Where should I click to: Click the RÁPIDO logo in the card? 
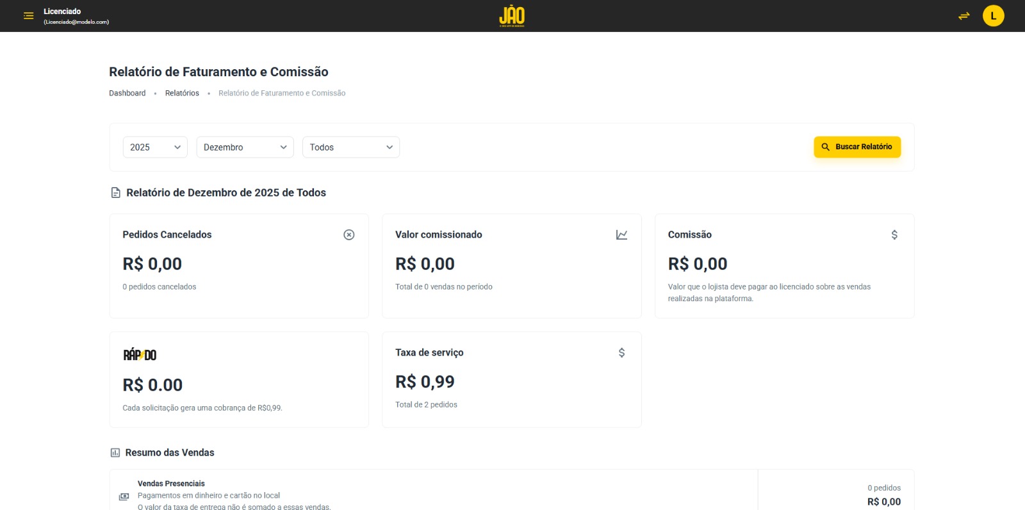click(140, 355)
